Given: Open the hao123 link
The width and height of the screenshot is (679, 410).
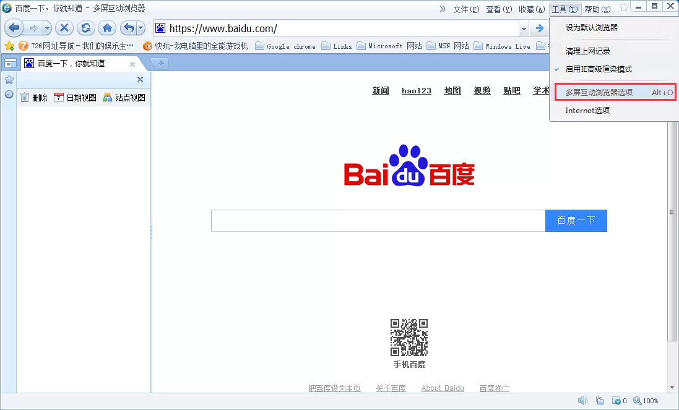Looking at the screenshot, I should (x=416, y=90).
